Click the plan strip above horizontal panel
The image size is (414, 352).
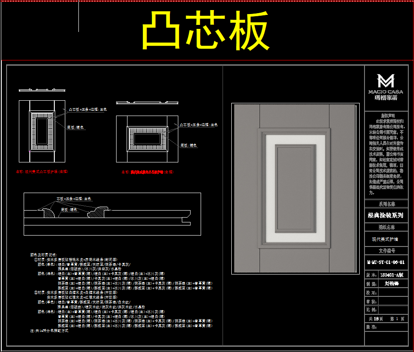click(x=147, y=103)
